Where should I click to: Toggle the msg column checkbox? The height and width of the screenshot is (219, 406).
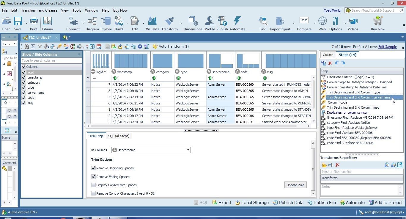tap(24, 103)
